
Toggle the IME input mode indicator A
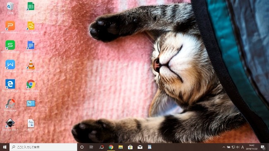click(243, 147)
